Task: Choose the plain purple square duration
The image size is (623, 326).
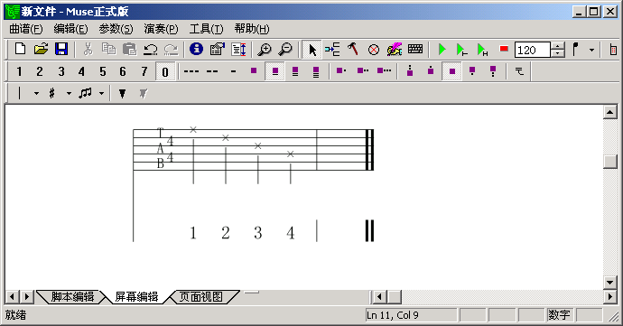Action: tap(254, 71)
